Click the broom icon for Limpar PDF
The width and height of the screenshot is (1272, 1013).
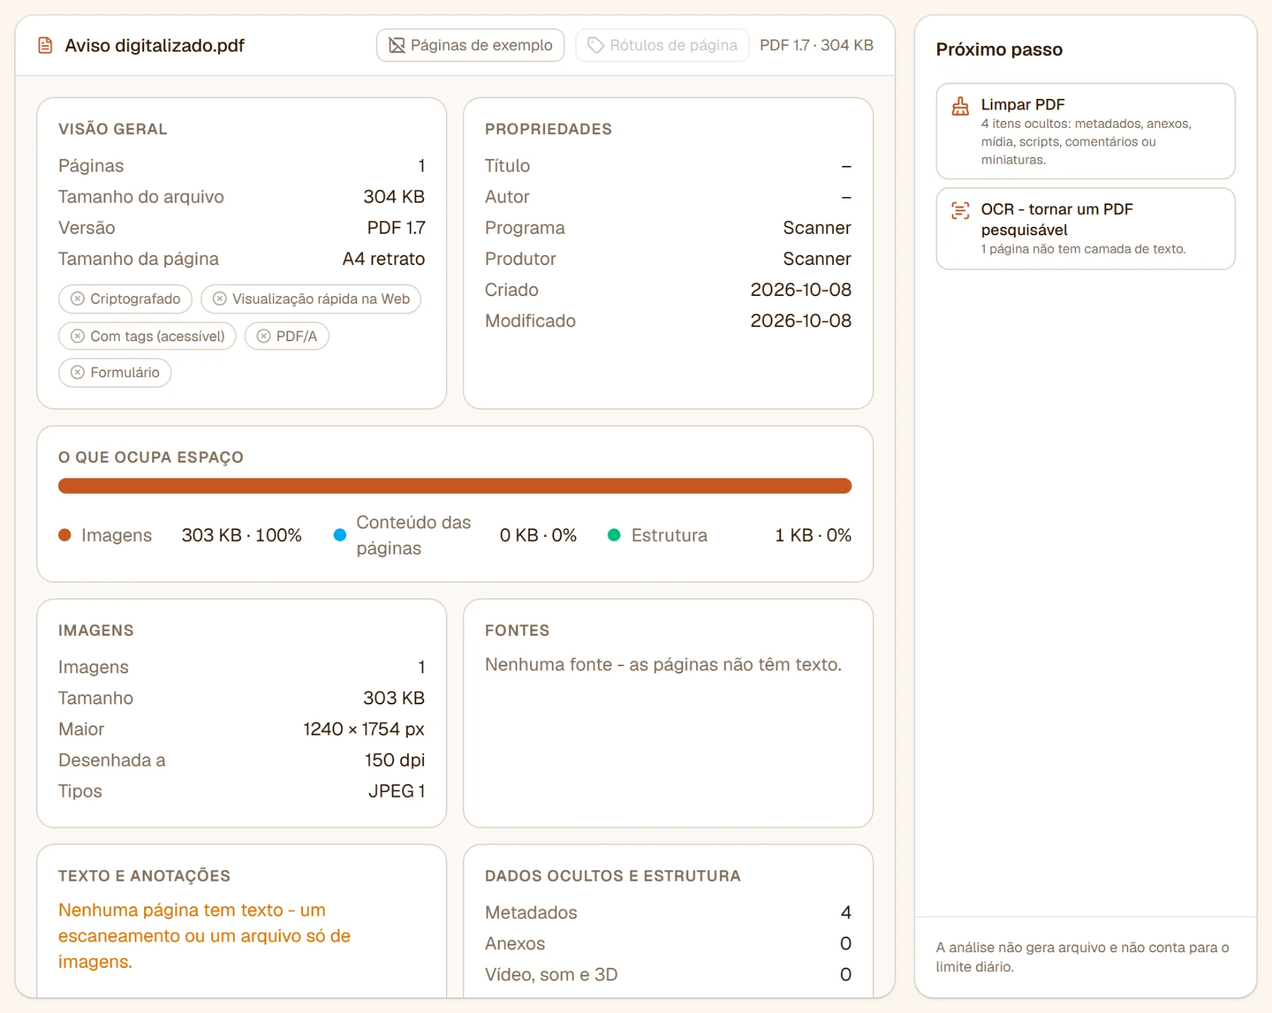960,106
